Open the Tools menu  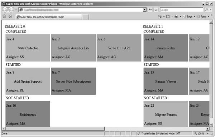203,16
